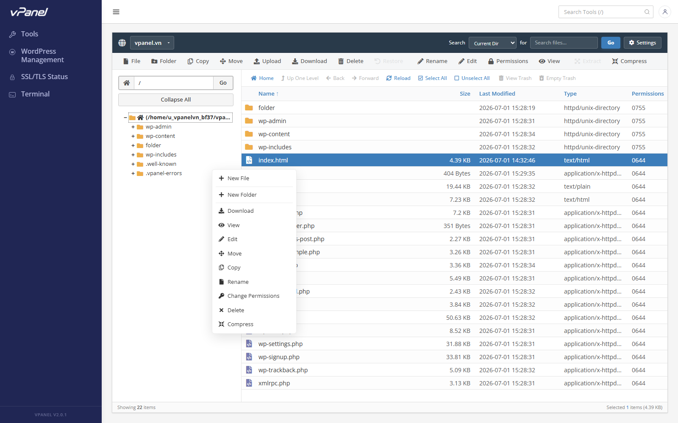
Task: Expand the .well-known tree node
Action: point(133,164)
